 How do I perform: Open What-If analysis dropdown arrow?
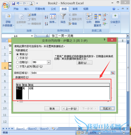[107, 24]
